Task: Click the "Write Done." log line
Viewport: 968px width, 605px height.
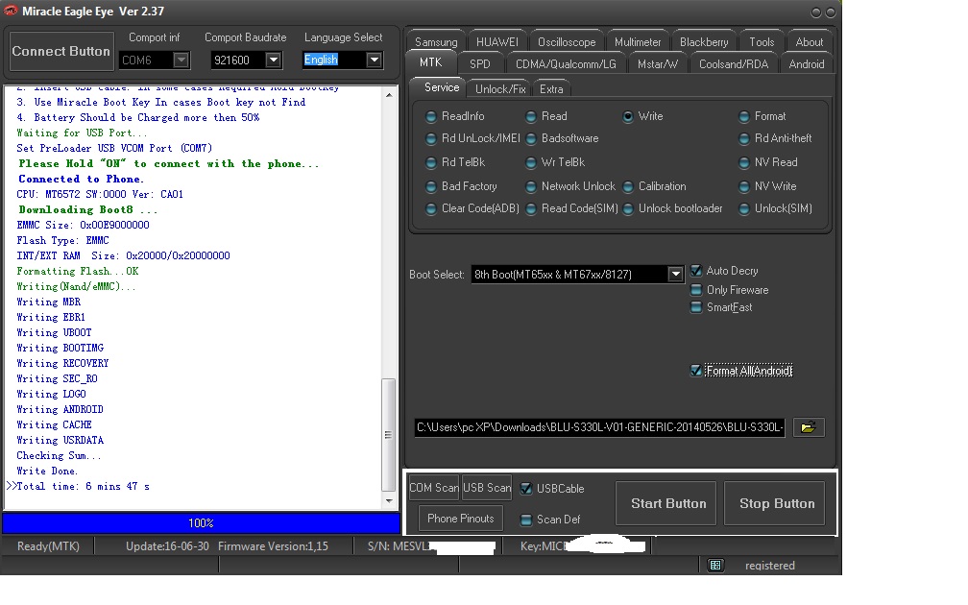Action: (47, 471)
